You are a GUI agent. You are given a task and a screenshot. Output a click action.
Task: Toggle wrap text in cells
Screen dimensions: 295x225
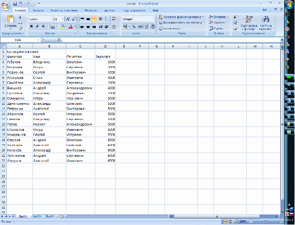click(114, 19)
